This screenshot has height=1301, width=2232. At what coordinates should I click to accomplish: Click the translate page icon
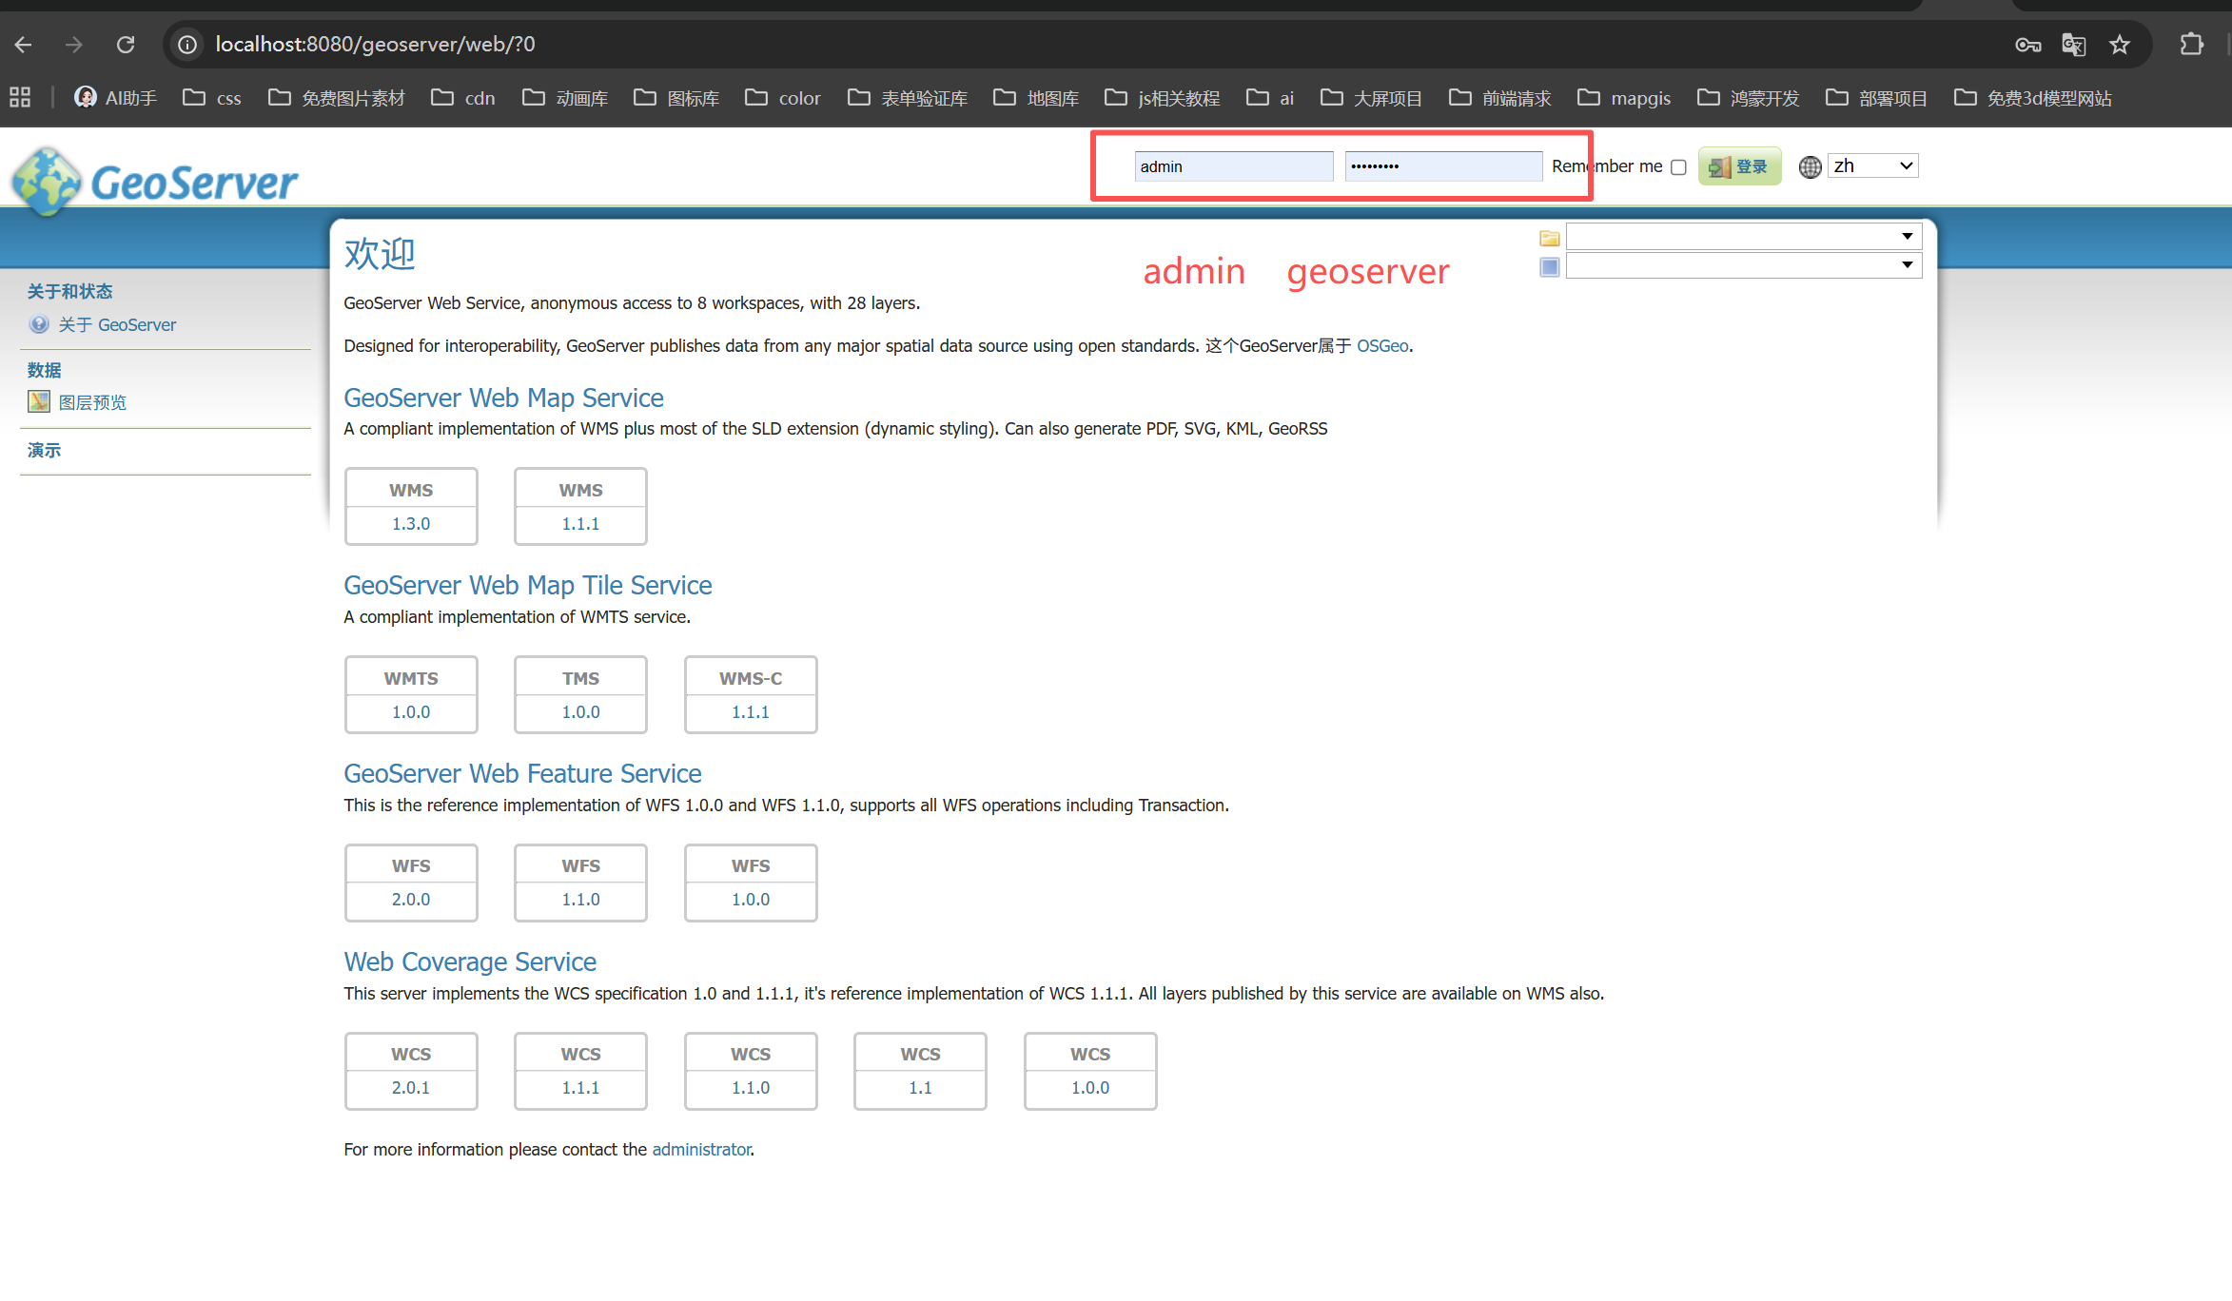pos(2074,45)
